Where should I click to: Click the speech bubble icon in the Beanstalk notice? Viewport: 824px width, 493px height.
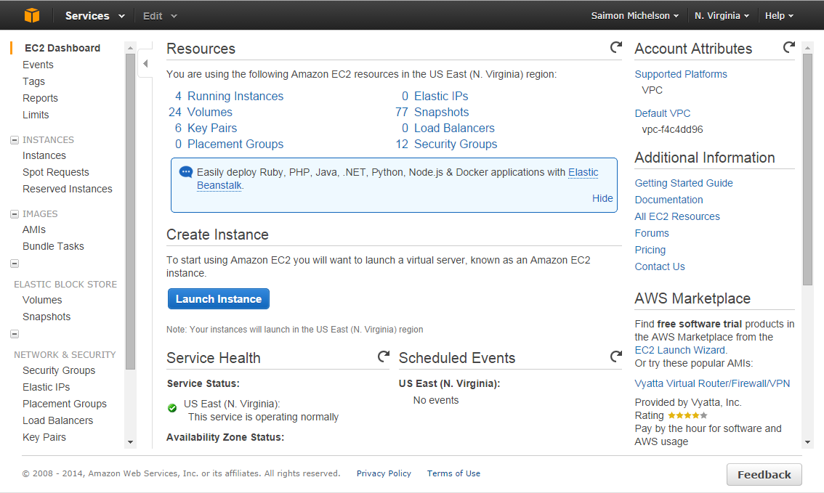pyautogui.click(x=186, y=171)
